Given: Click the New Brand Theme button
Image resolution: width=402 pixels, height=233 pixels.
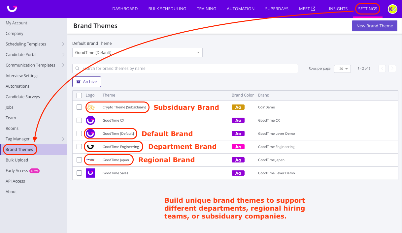Looking at the screenshot, I should [375, 26].
